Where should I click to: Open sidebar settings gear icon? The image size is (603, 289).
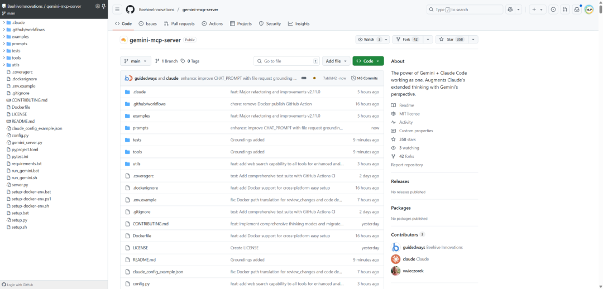click(97, 6)
